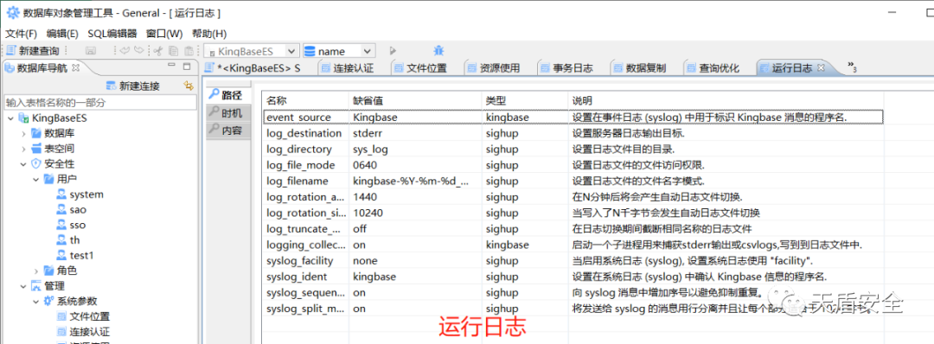Open the SQL编辑器 menu
934x344 pixels.
(x=112, y=34)
